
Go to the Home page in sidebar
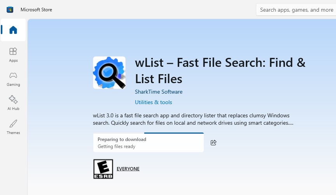(13, 30)
